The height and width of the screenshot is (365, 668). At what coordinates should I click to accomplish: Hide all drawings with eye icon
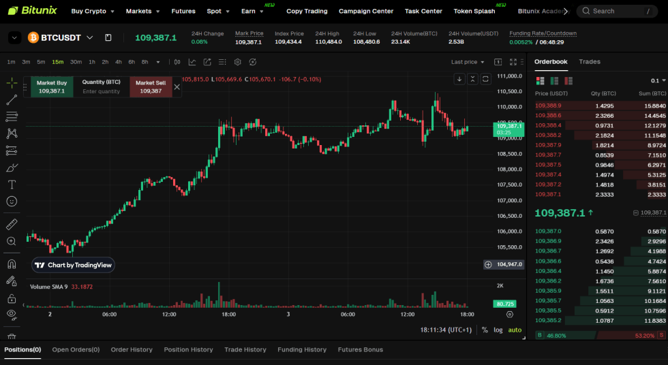[12, 314]
